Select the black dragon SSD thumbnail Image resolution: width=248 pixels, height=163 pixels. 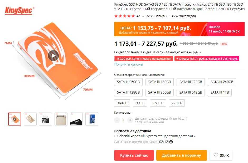point(45,119)
